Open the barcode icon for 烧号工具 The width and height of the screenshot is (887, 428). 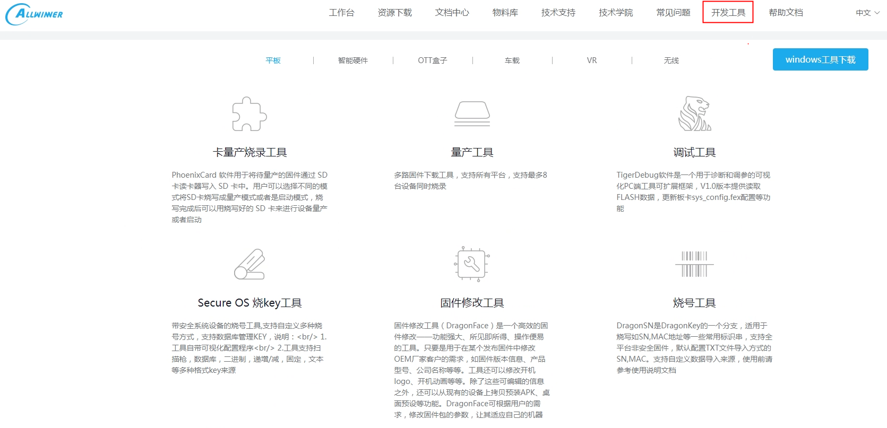[x=694, y=264]
